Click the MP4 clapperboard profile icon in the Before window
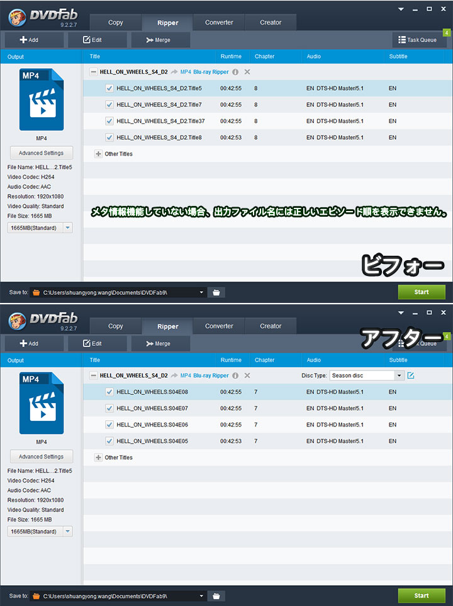Screen dimensions: 453x606 [42, 100]
